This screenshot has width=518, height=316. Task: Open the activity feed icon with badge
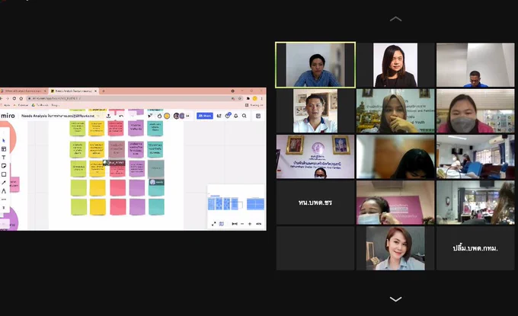tap(228, 116)
